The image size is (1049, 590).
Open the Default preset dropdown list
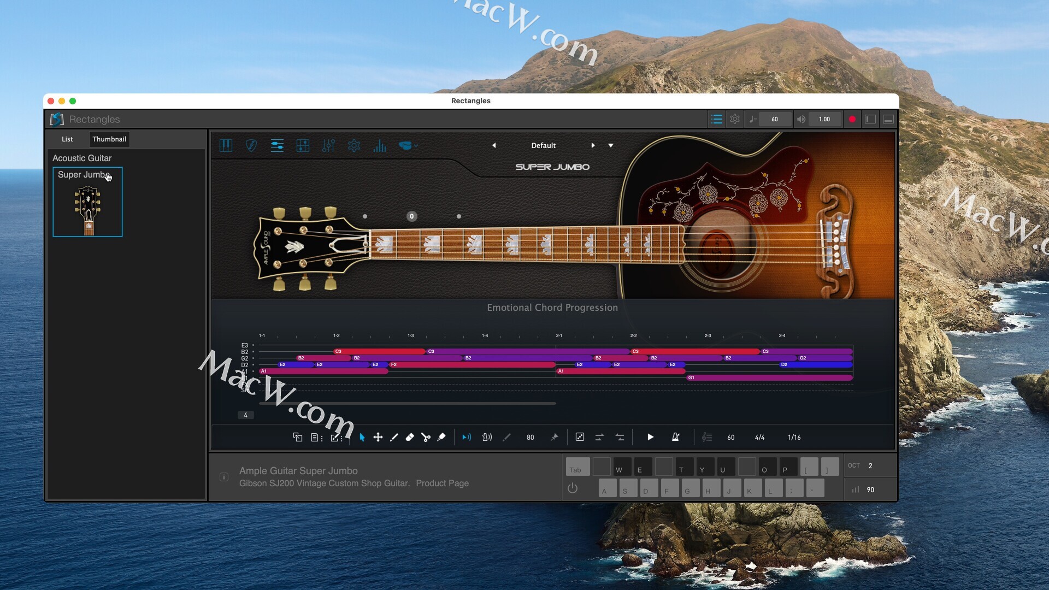coord(611,145)
